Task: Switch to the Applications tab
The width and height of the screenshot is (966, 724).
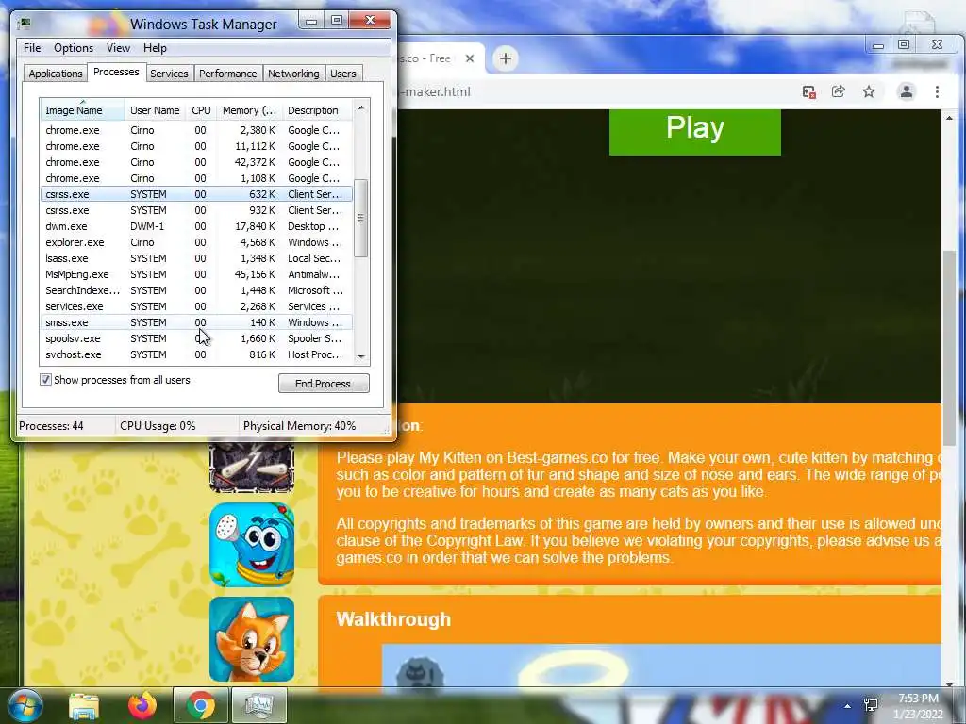Action: click(x=56, y=74)
